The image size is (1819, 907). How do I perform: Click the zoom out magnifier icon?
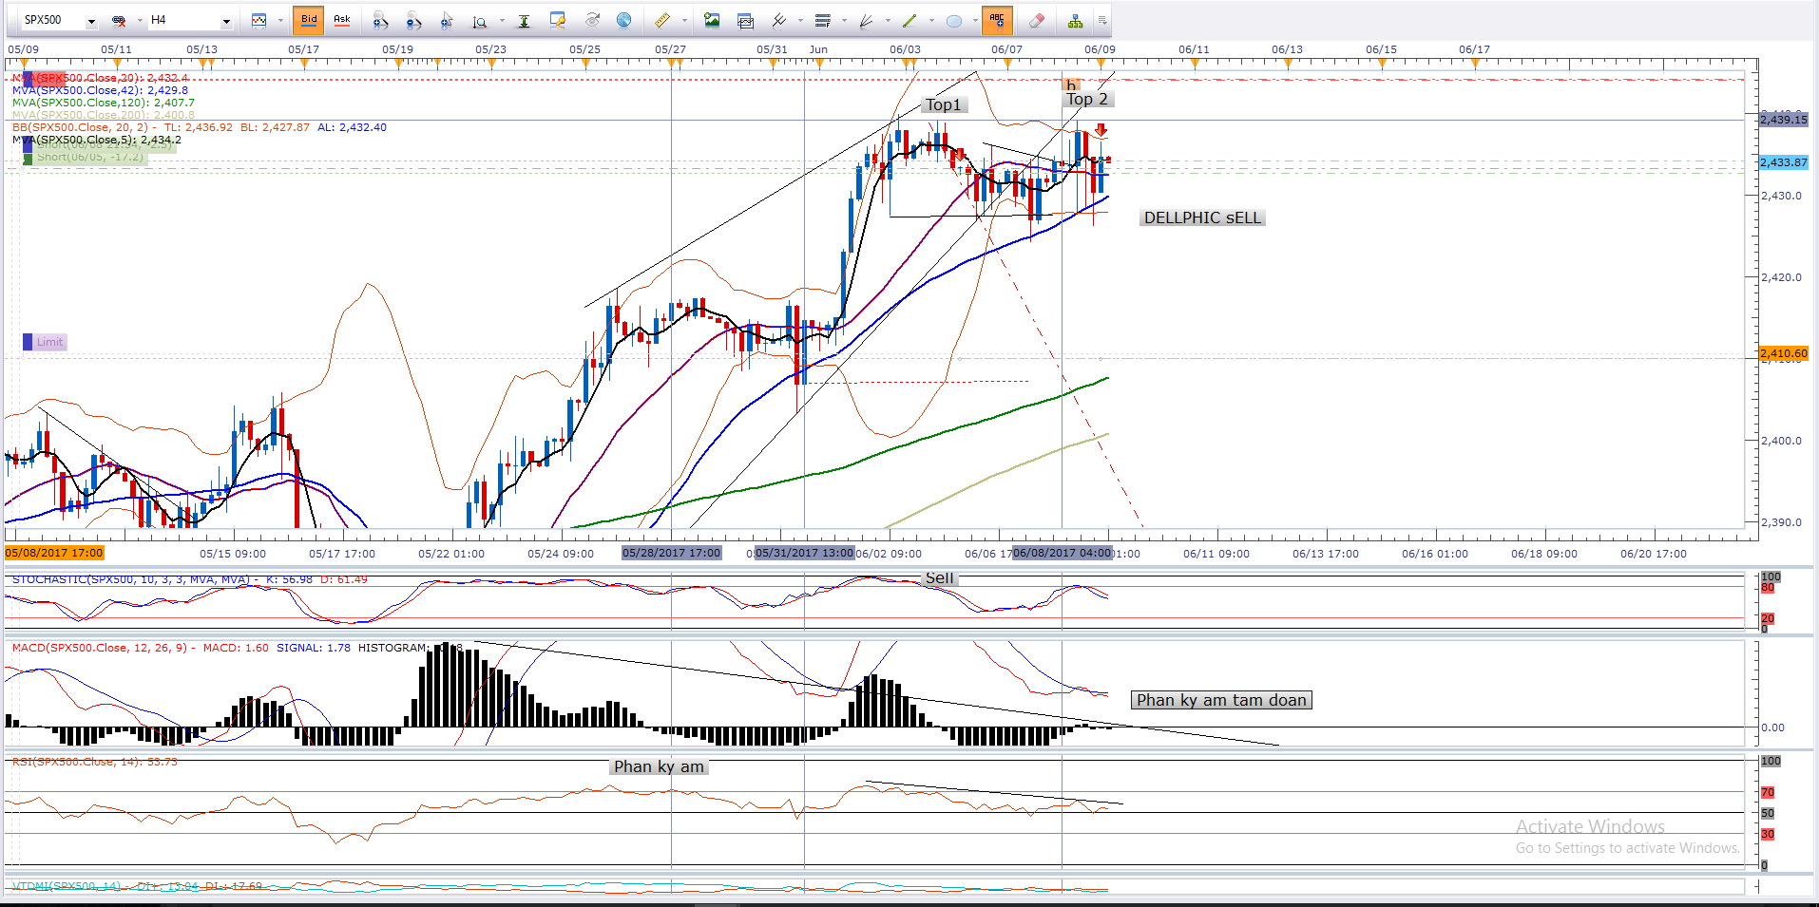[x=413, y=20]
